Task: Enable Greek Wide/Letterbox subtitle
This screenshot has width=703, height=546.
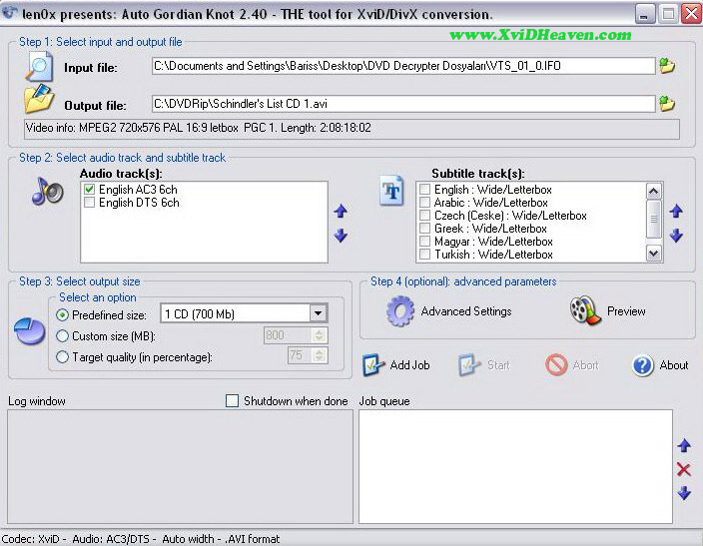Action: click(424, 229)
